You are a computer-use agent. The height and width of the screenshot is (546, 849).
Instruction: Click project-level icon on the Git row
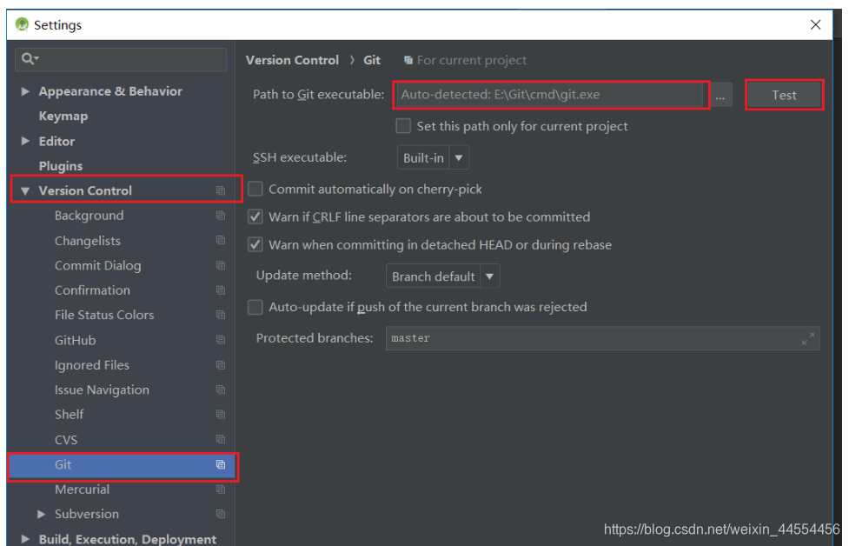[221, 465]
